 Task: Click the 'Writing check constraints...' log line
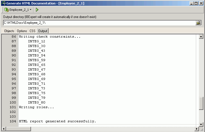pos(50,37)
